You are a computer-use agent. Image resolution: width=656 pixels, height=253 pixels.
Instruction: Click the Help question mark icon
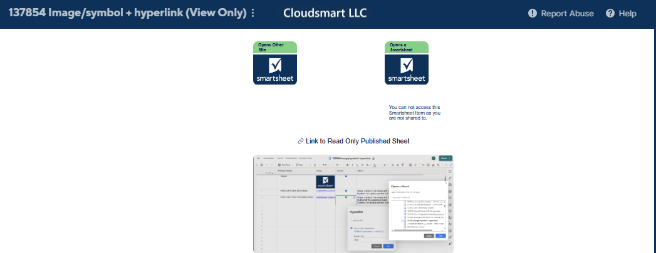point(610,13)
